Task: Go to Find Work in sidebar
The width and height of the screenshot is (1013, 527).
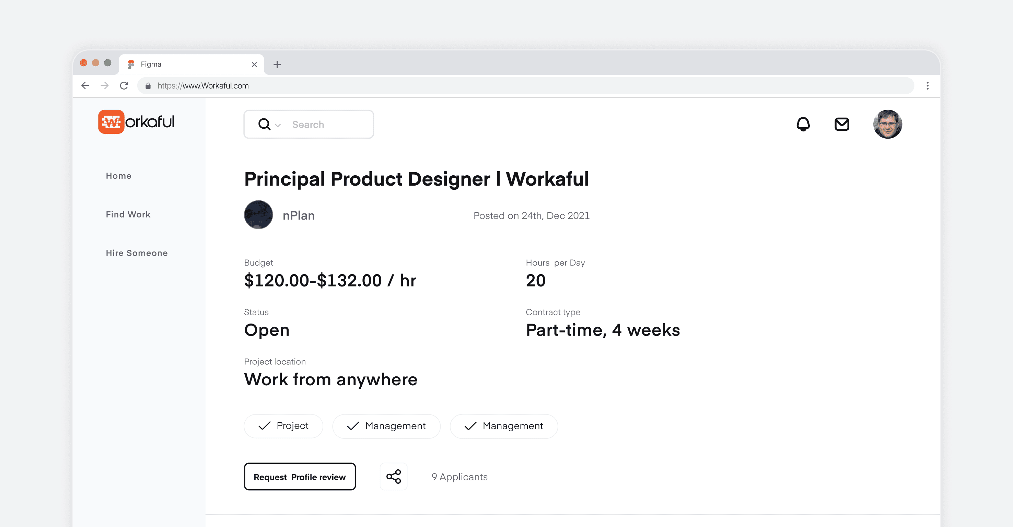Action: pyautogui.click(x=128, y=214)
